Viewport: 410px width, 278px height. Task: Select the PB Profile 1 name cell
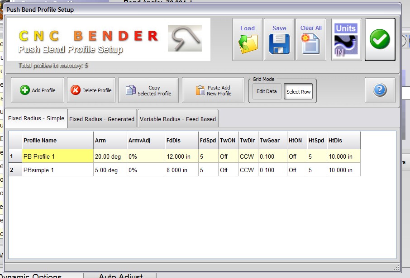(57, 156)
